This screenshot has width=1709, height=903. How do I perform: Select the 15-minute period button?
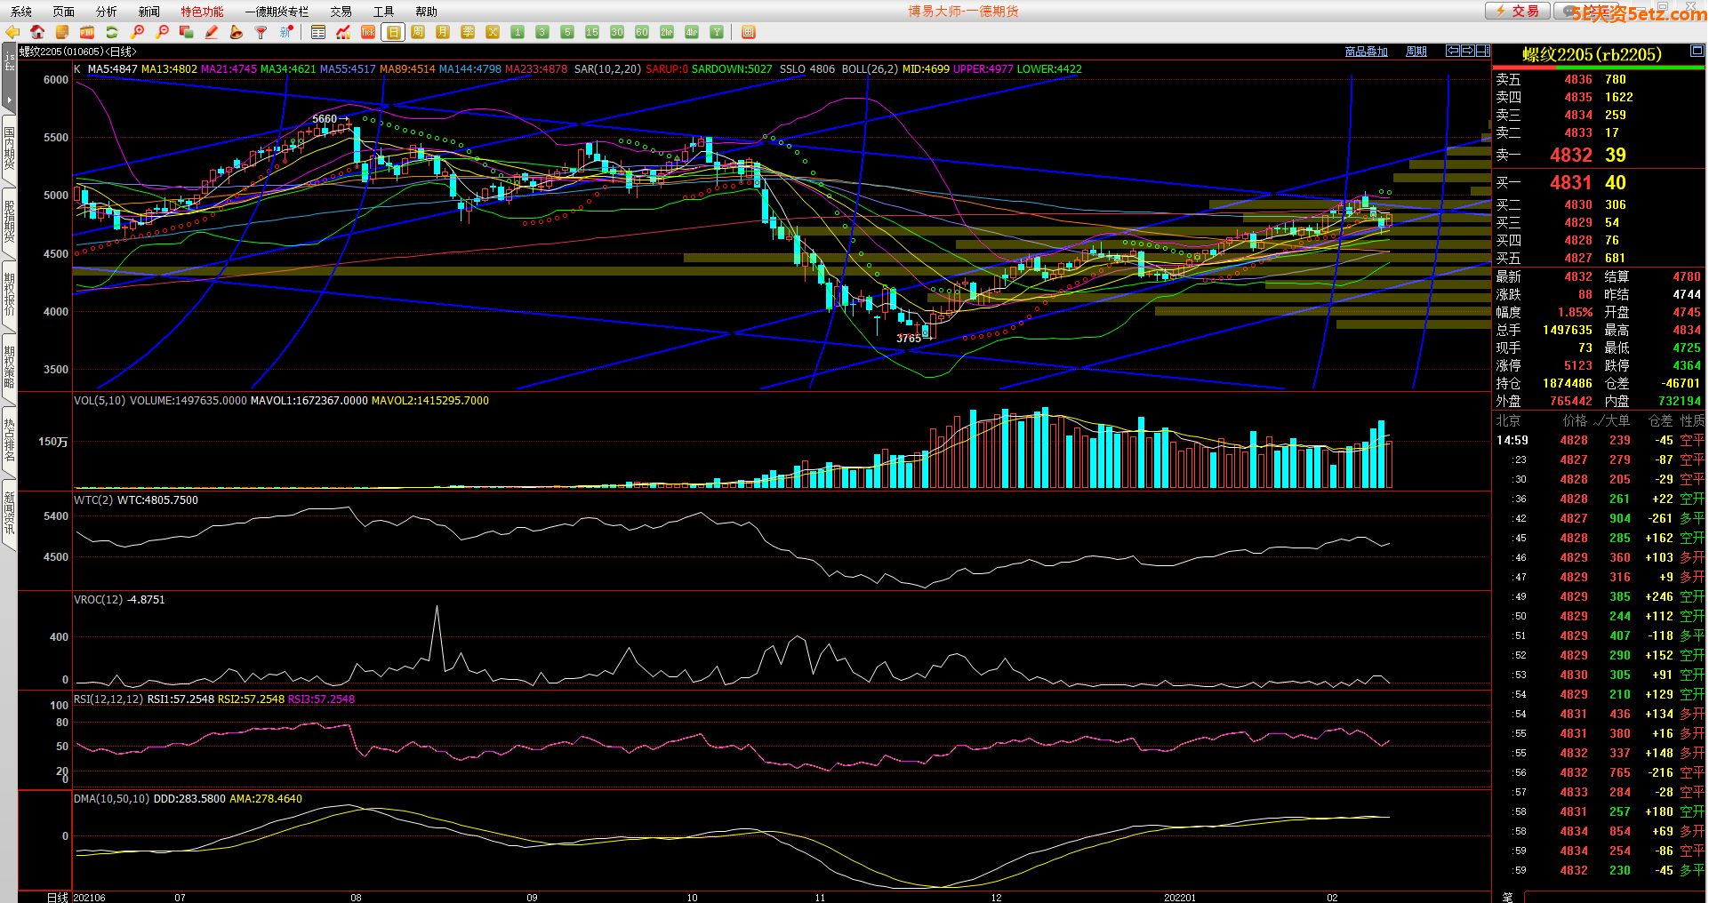tap(592, 32)
